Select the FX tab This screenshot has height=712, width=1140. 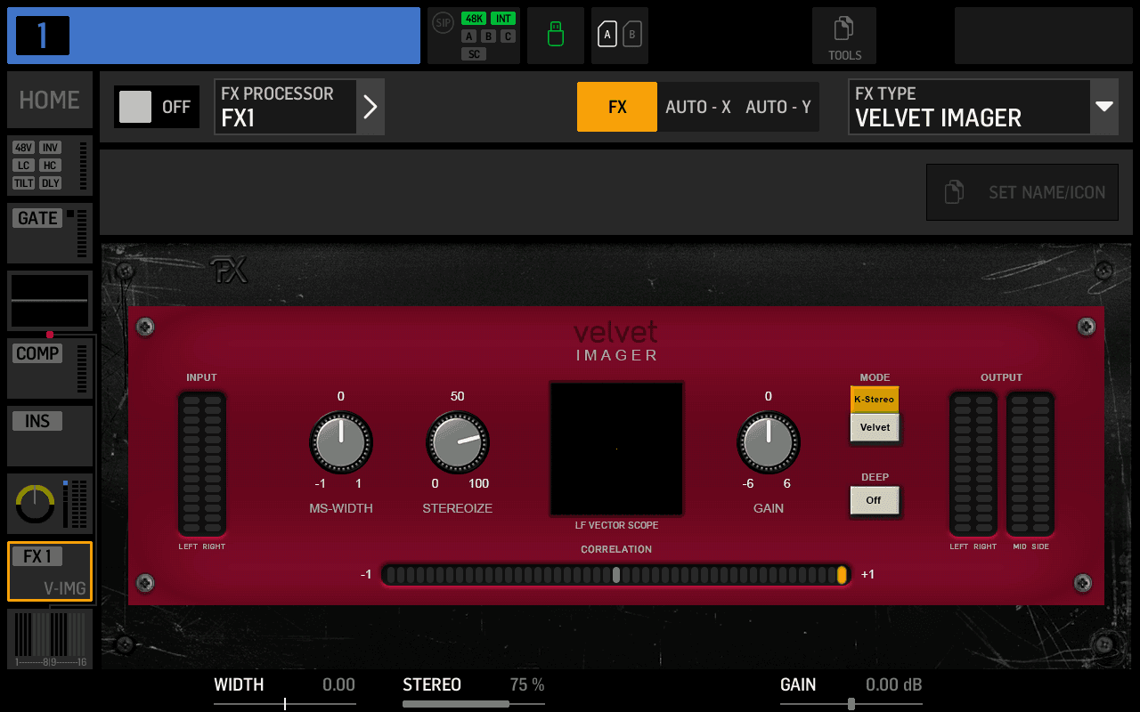616,106
